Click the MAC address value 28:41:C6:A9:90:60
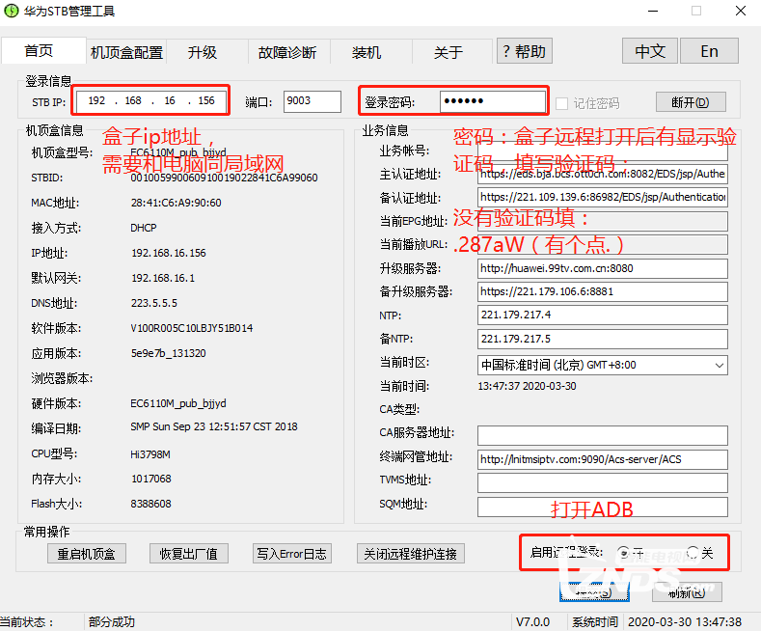This screenshot has height=631, width=761. point(177,203)
